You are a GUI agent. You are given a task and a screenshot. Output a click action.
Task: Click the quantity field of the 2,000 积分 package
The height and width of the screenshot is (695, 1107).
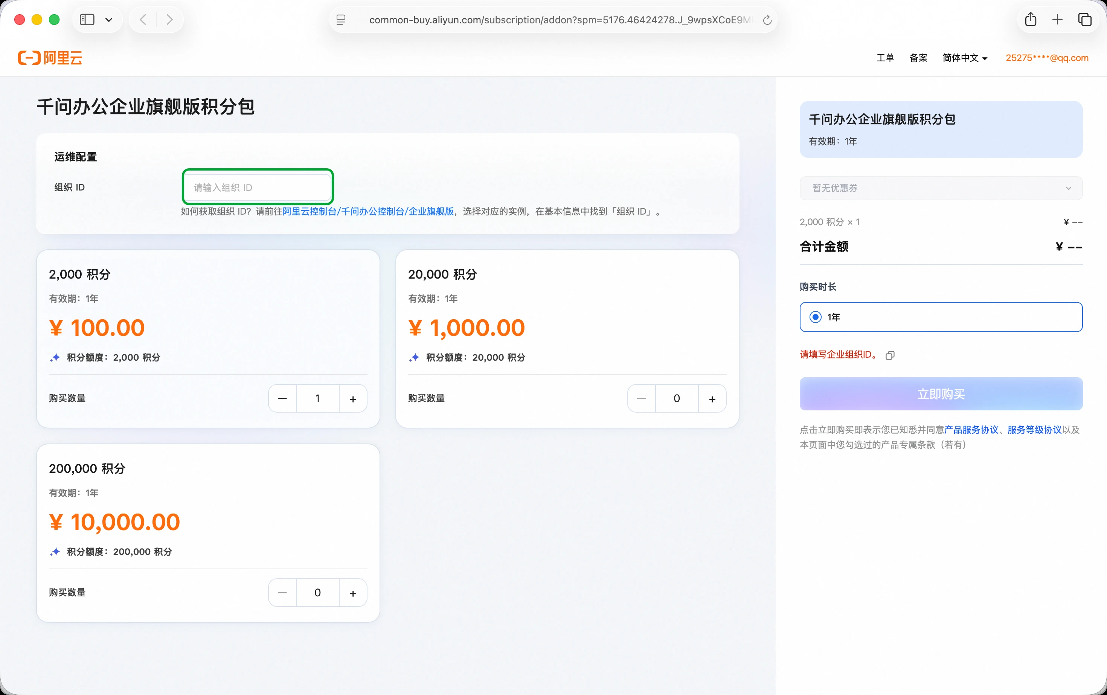(x=318, y=399)
